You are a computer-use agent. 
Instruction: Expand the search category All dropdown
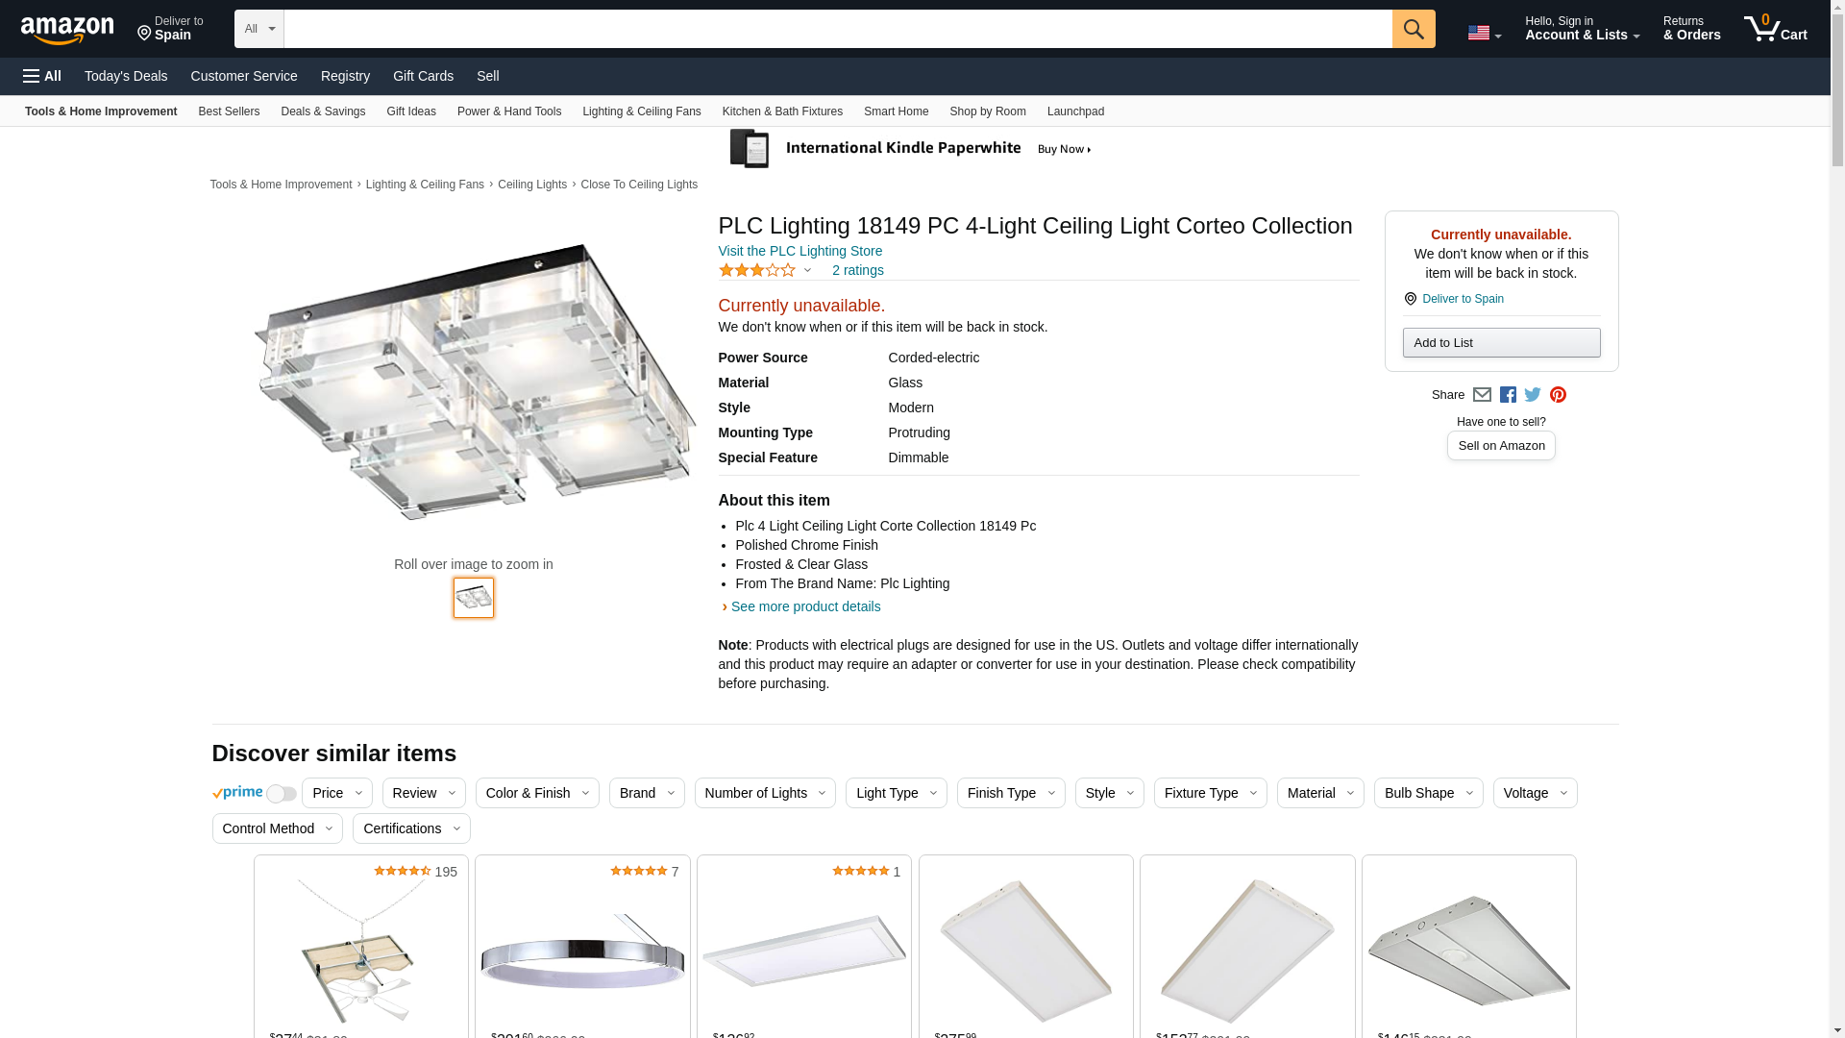(259, 29)
